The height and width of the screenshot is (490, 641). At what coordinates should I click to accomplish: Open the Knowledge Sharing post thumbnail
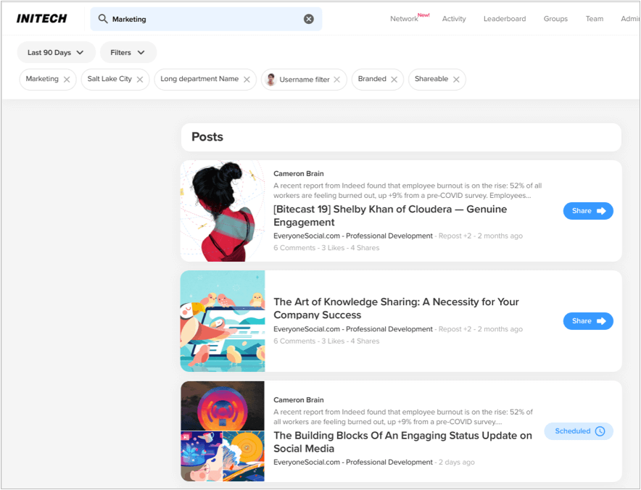point(223,321)
